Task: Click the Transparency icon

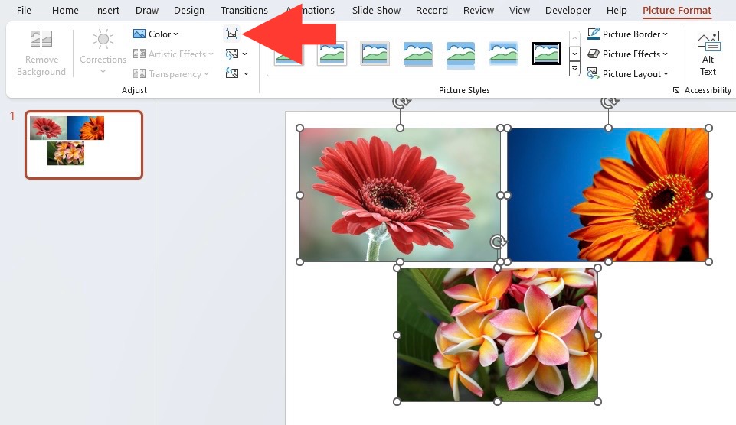Action: (139, 73)
